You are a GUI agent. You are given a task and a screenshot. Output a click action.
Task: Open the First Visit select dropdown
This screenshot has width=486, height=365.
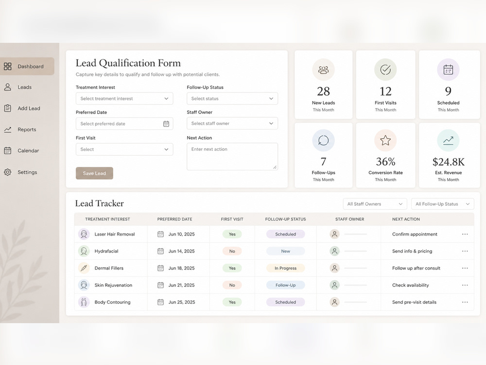(x=124, y=149)
